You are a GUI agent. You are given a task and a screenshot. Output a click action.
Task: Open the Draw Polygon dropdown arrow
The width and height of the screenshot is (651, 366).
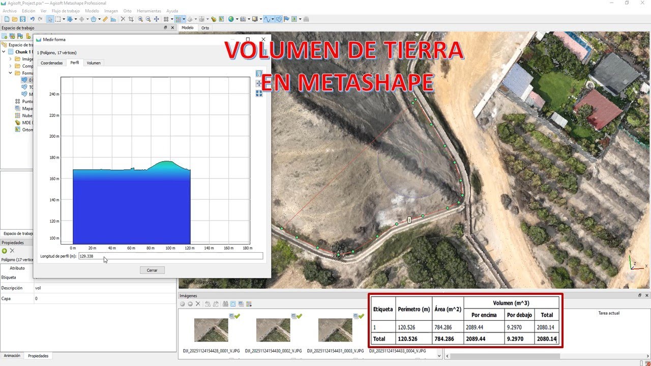pyautogui.click(x=100, y=19)
